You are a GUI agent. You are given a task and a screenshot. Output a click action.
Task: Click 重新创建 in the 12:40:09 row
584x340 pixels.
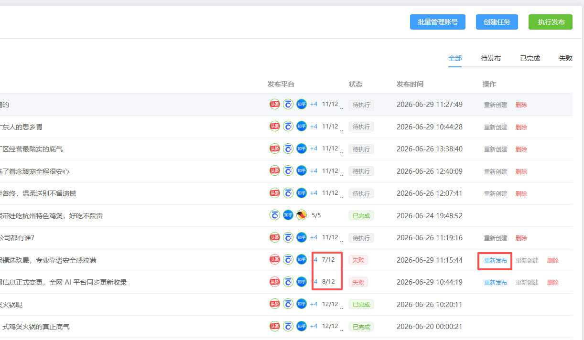(496, 171)
